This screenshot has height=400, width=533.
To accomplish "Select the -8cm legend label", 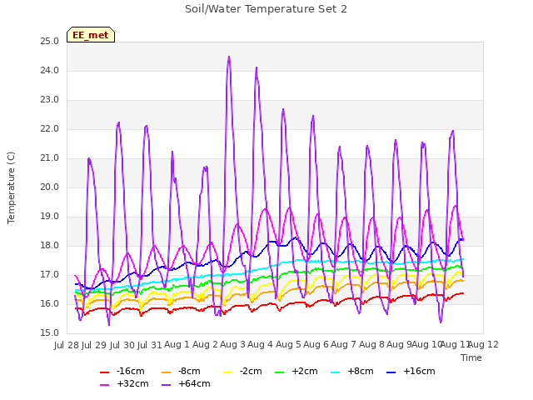I will point(189,371).
